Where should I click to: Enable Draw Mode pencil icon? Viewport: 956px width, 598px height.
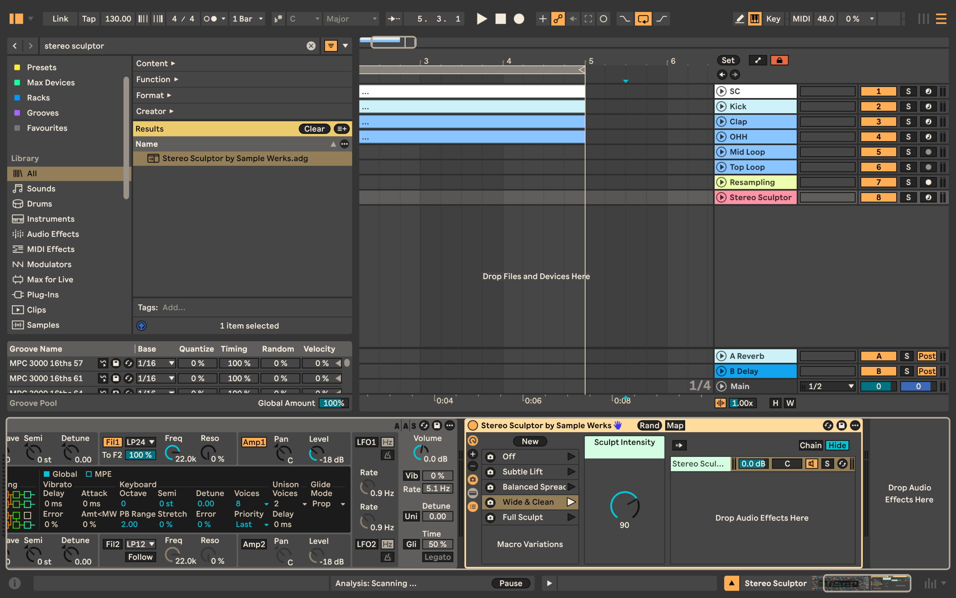739,19
